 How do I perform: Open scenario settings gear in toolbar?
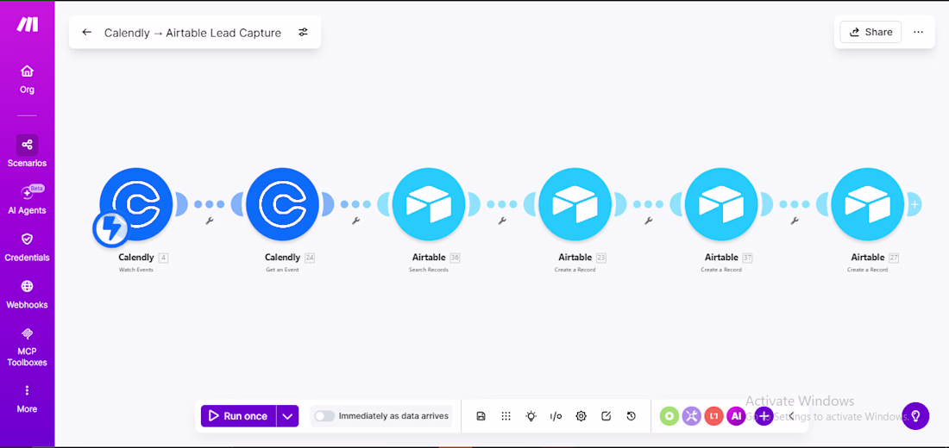click(x=581, y=416)
